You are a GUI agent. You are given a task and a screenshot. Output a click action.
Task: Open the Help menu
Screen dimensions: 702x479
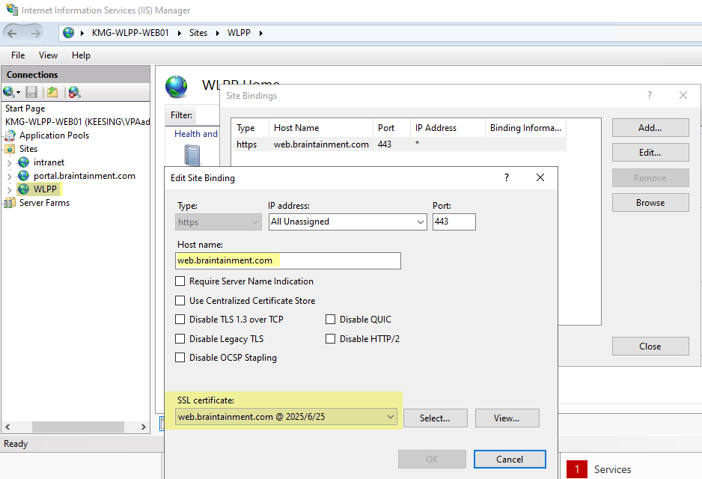(x=81, y=55)
